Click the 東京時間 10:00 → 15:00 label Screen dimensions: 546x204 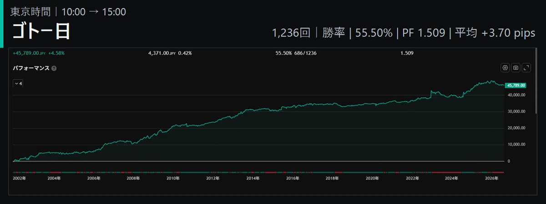pos(68,12)
